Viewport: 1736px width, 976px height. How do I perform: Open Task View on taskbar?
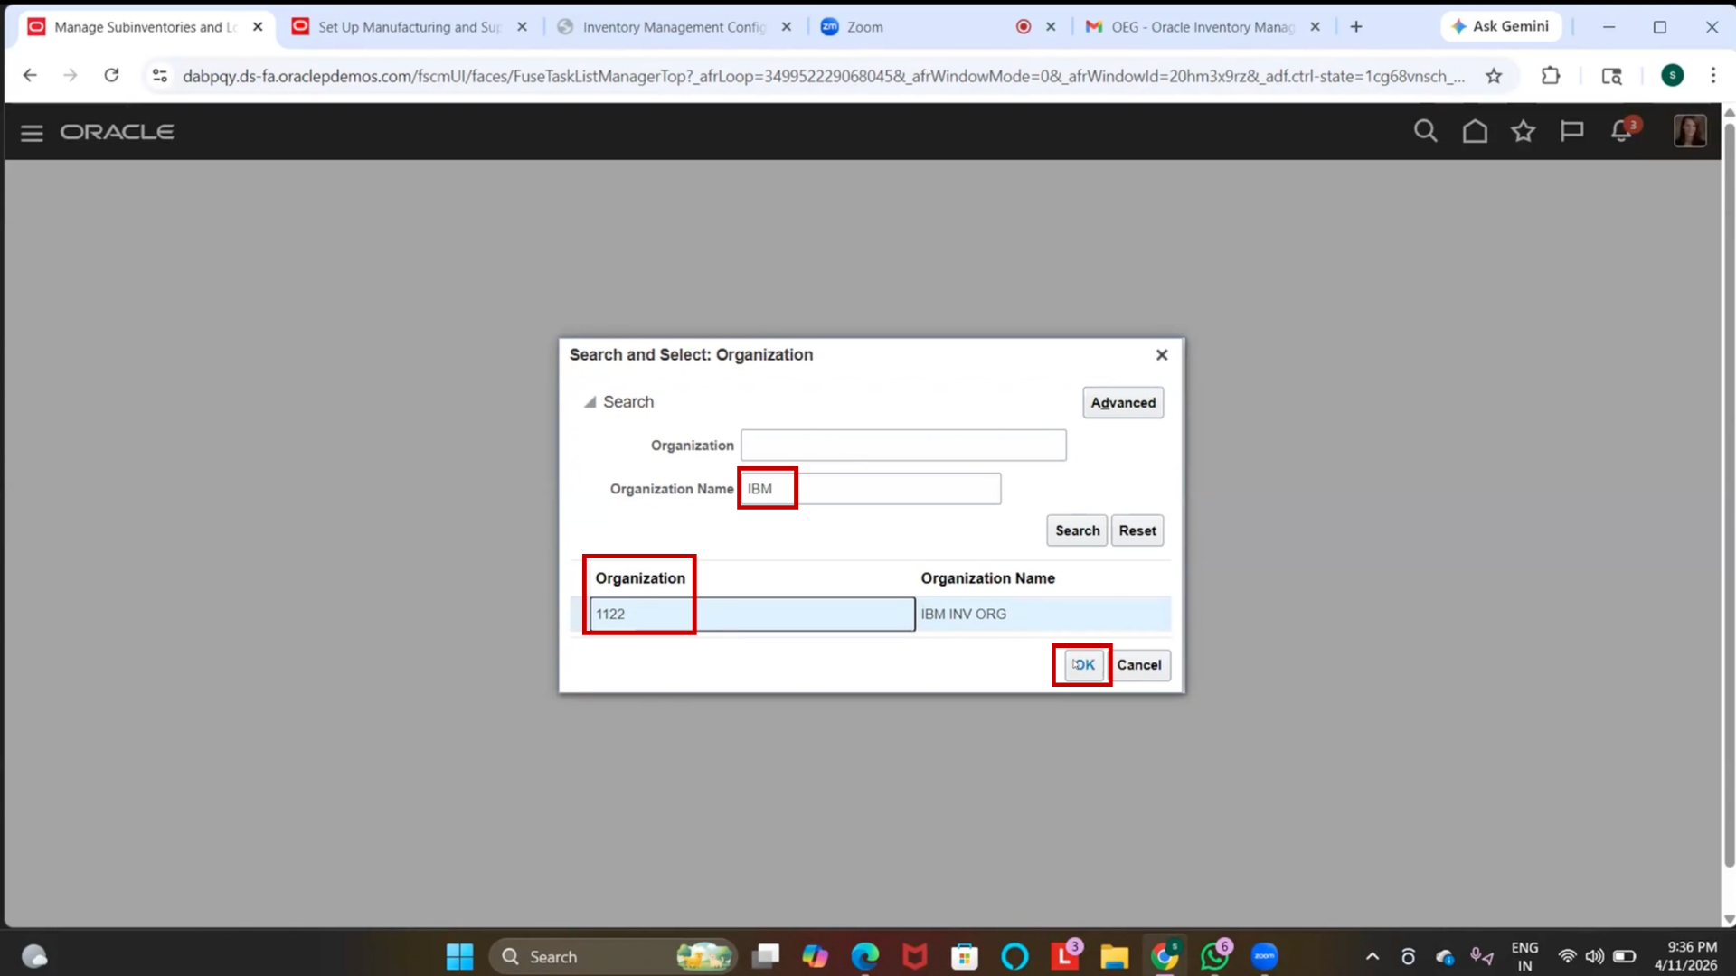(765, 956)
